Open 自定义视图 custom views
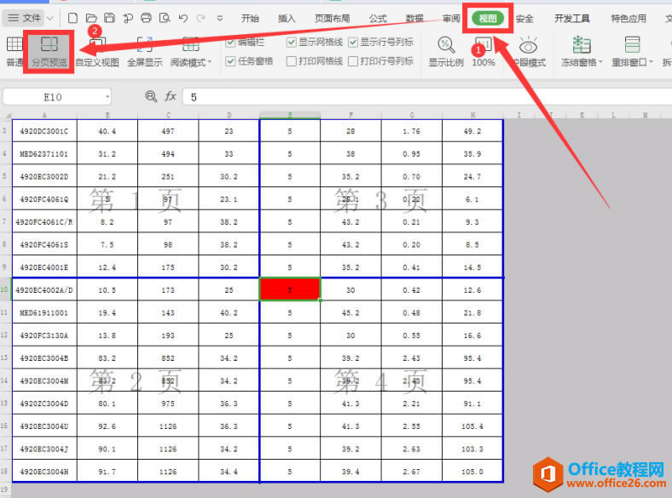 pyautogui.click(x=97, y=51)
